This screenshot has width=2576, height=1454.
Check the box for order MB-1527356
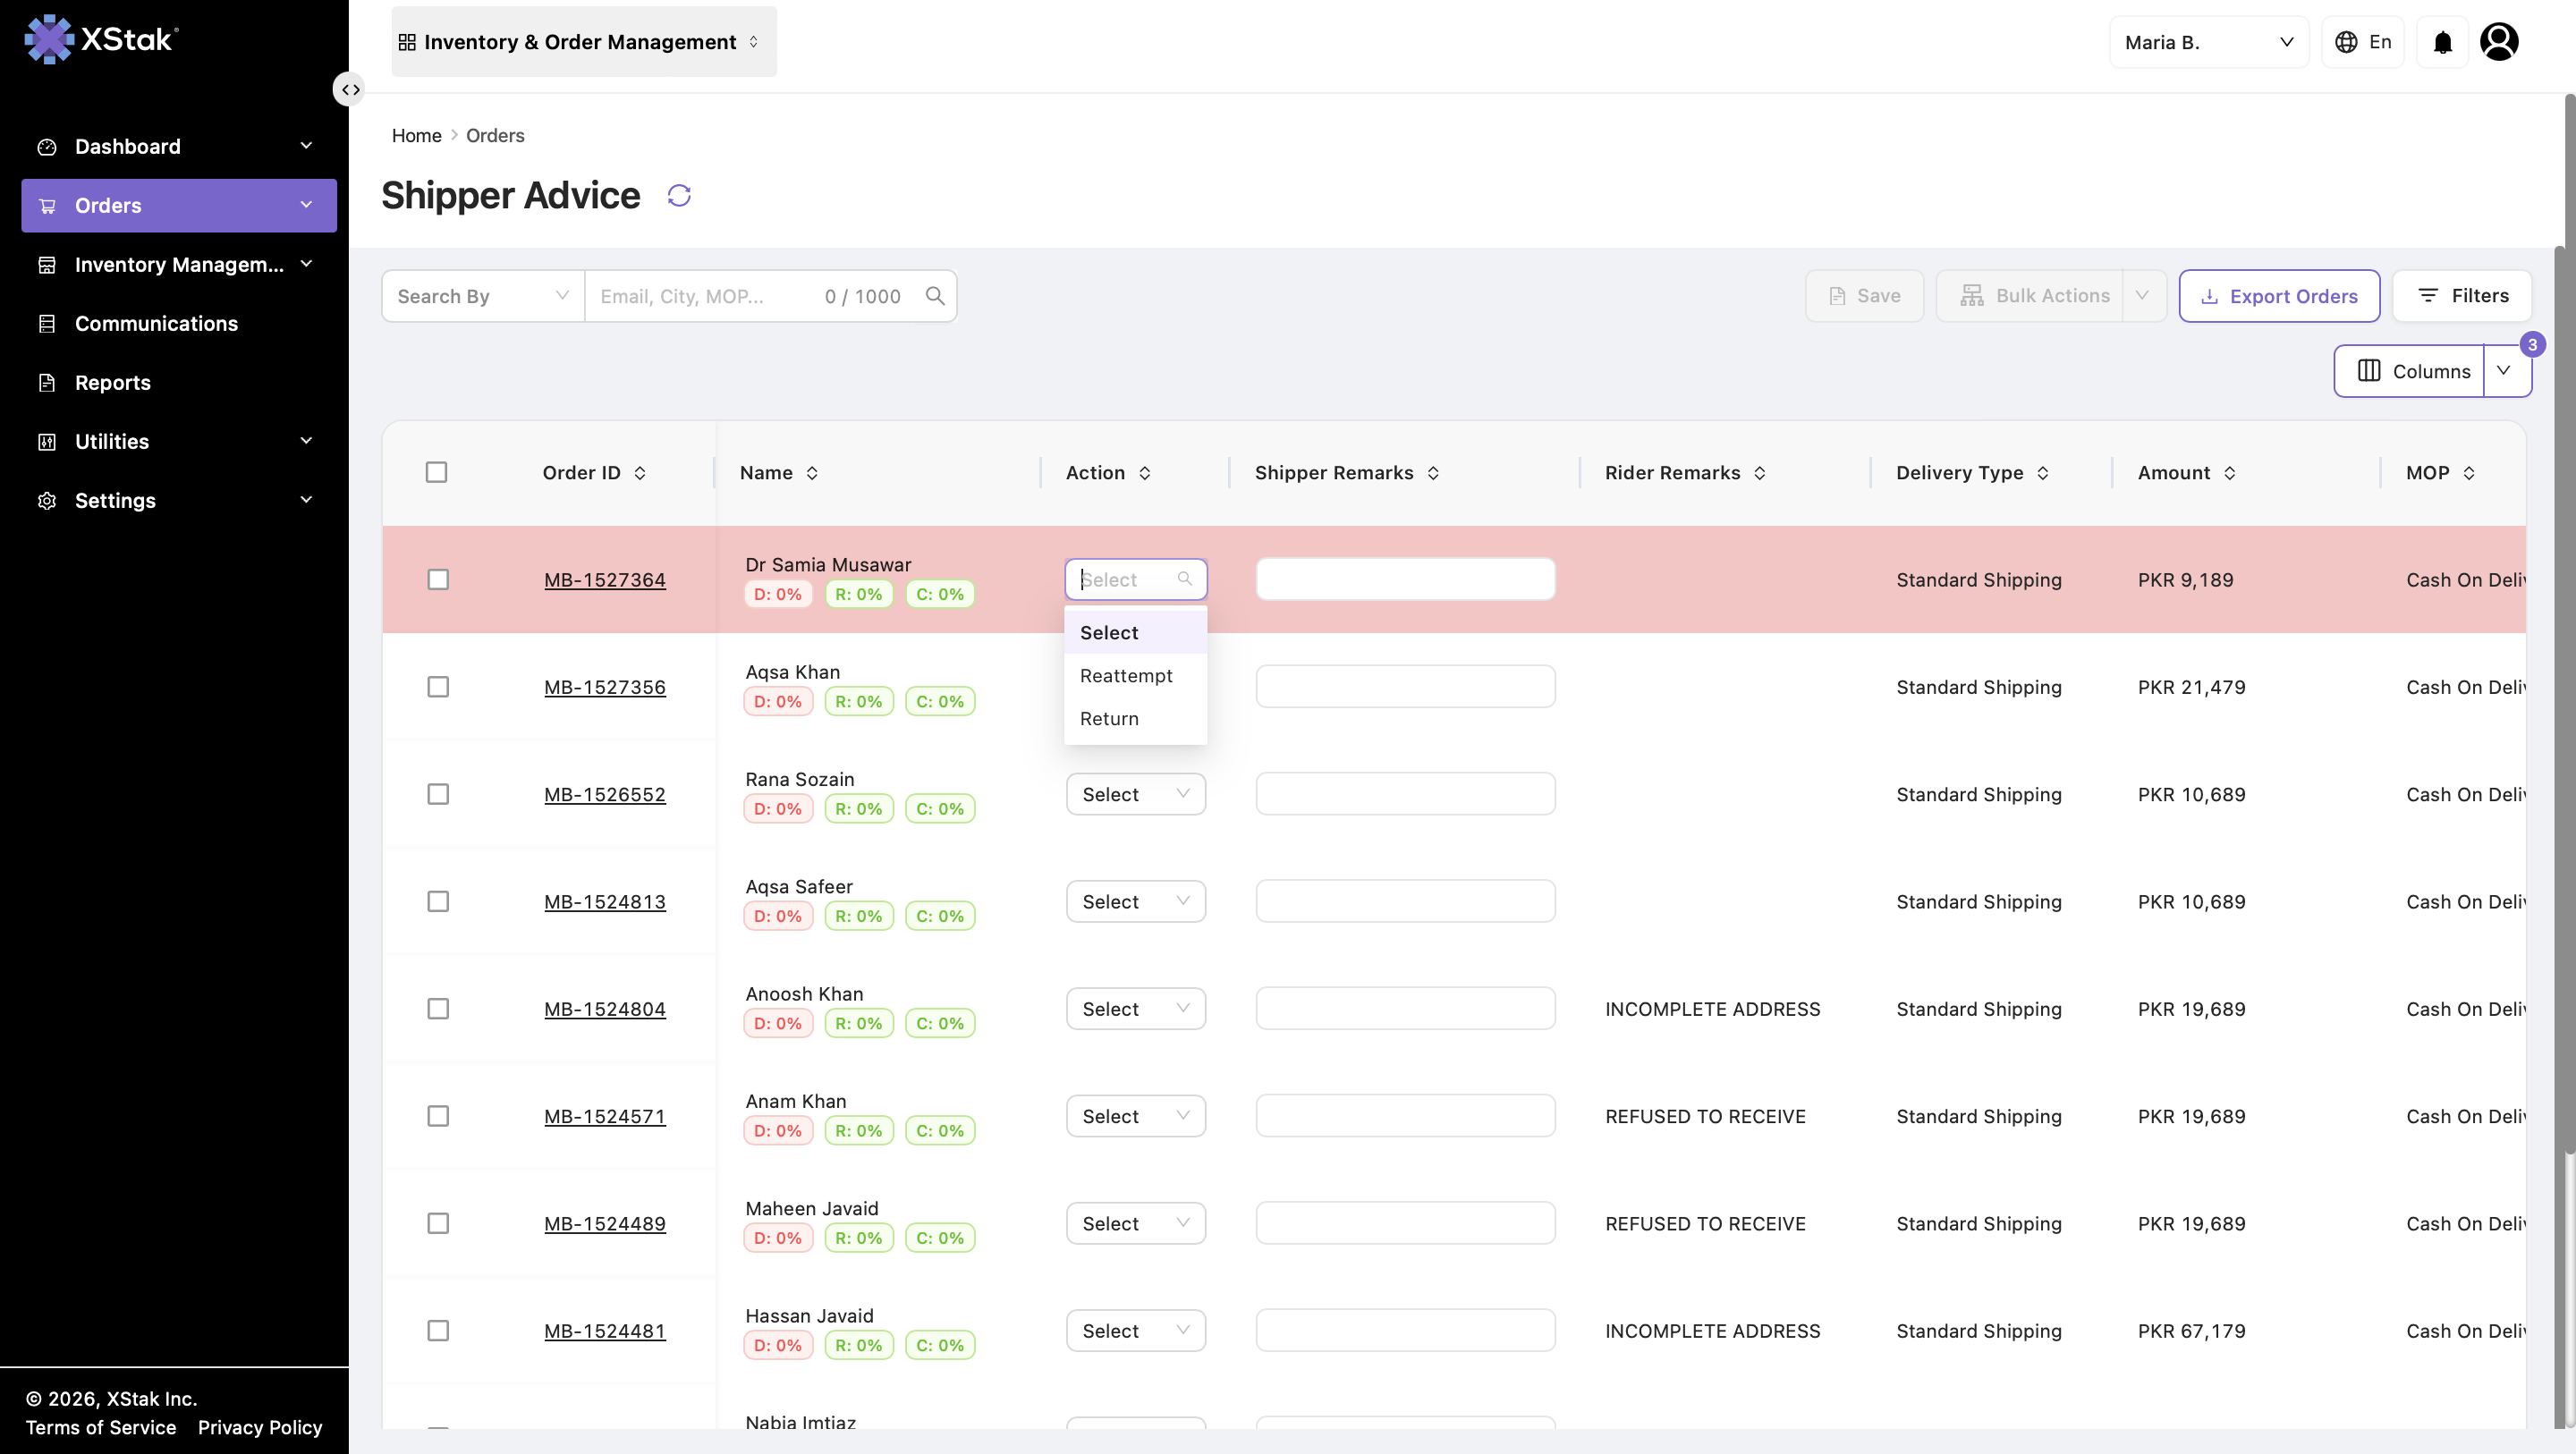(438, 687)
